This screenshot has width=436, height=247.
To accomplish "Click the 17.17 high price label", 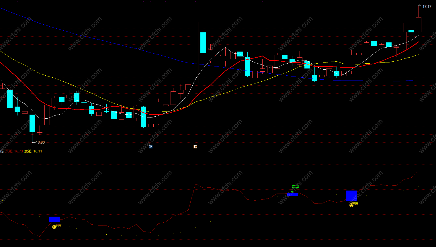I will pos(427,6).
